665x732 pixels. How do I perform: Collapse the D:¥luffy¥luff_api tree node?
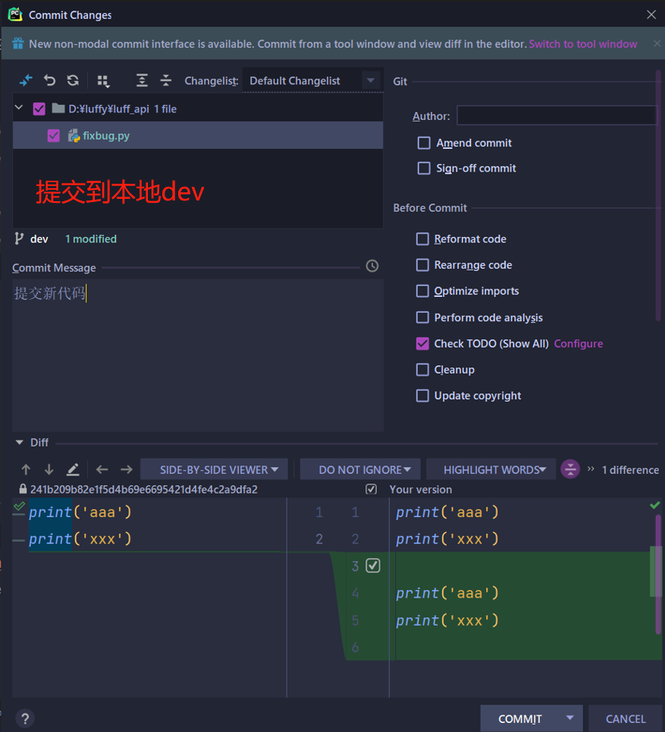pyautogui.click(x=19, y=108)
